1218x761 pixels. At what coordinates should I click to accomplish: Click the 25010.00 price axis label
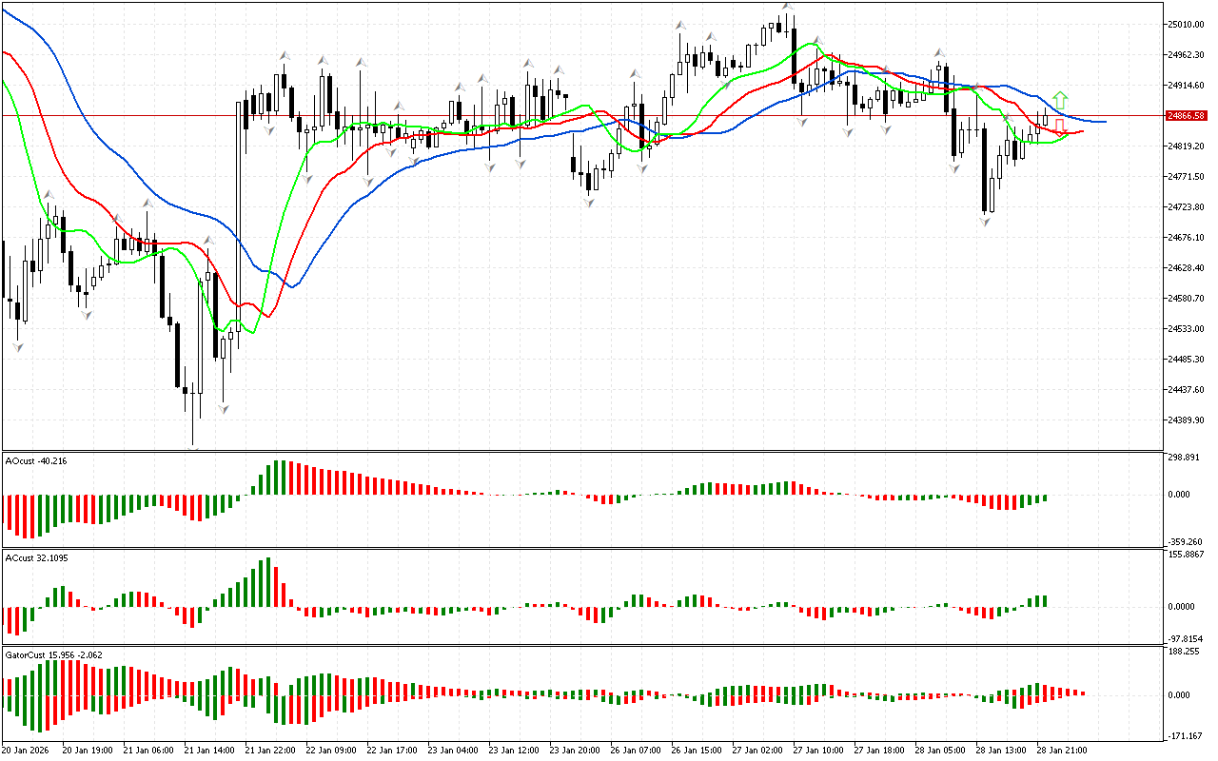tap(1186, 25)
